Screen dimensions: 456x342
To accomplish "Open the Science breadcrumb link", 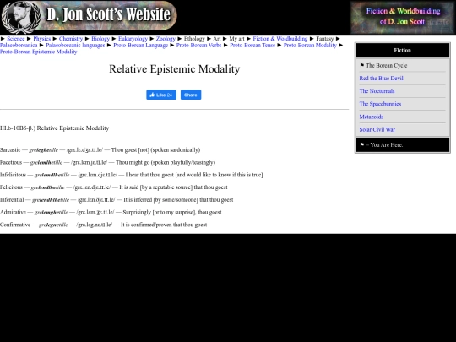I will point(16,39).
